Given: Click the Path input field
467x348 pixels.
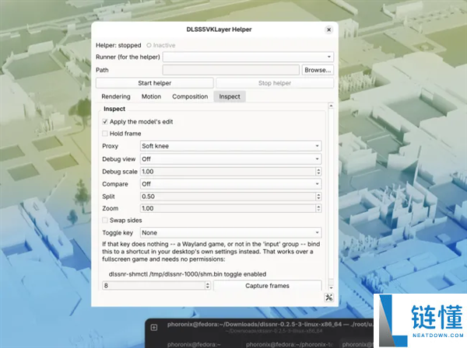Looking at the screenshot, I should pyautogui.click(x=231, y=70).
